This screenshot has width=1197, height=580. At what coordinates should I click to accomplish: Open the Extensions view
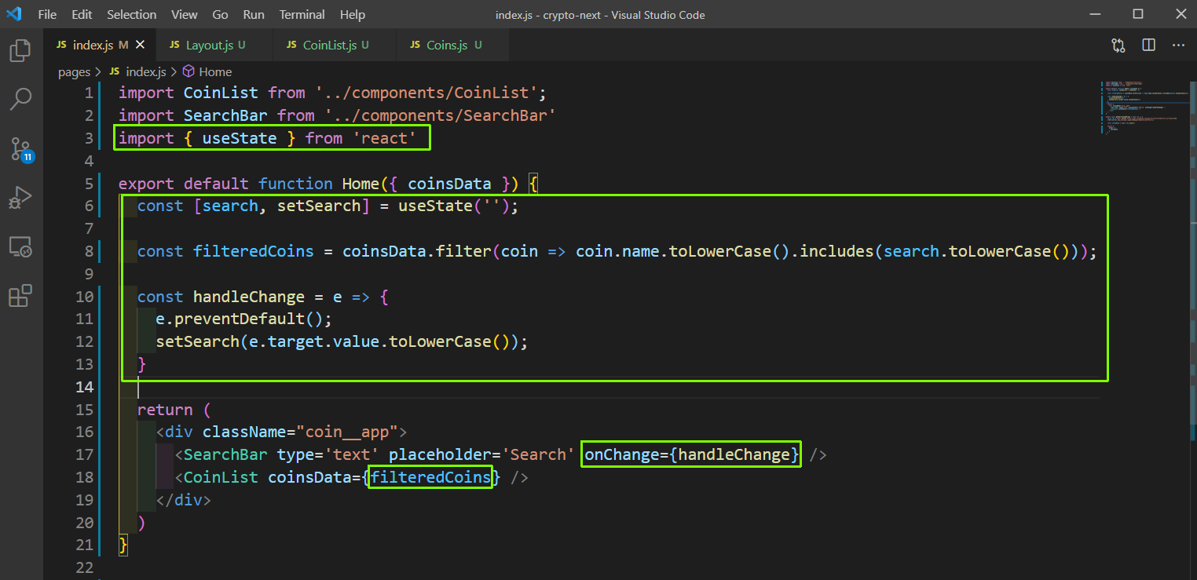tap(20, 296)
